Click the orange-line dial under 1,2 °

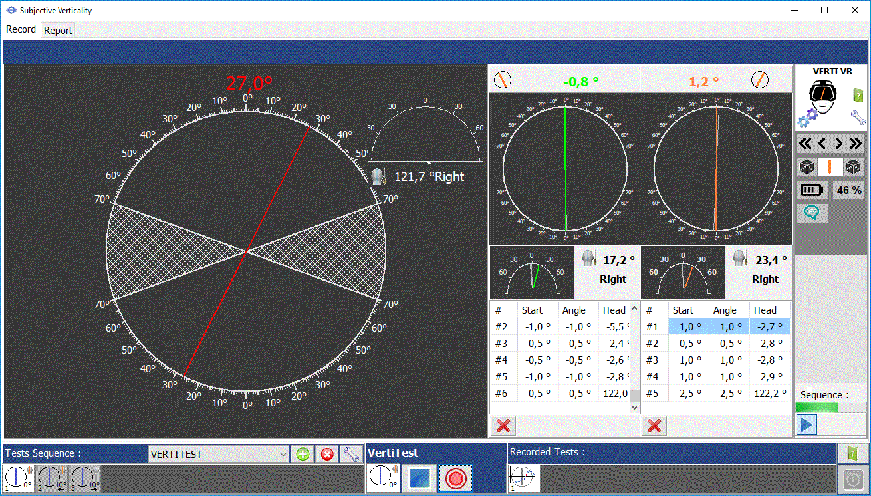click(x=717, y=168)
